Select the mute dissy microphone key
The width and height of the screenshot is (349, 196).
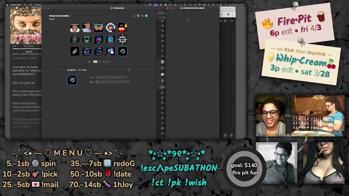point(111,51)
